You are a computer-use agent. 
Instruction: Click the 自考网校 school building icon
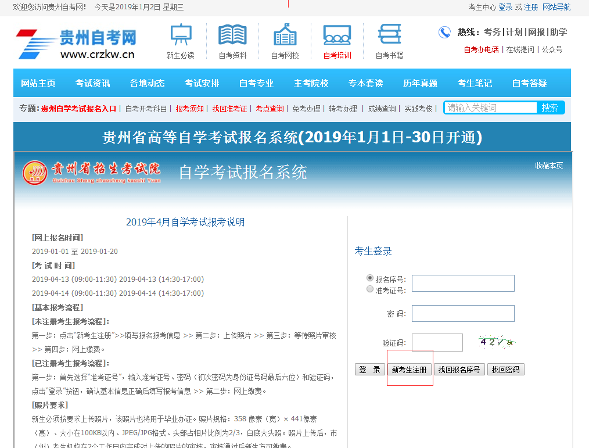pyautogui.click(x=285, y=35)
